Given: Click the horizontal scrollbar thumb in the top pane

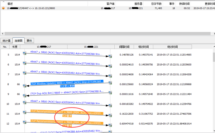Looking at the screenshot, I should [107, 34].
